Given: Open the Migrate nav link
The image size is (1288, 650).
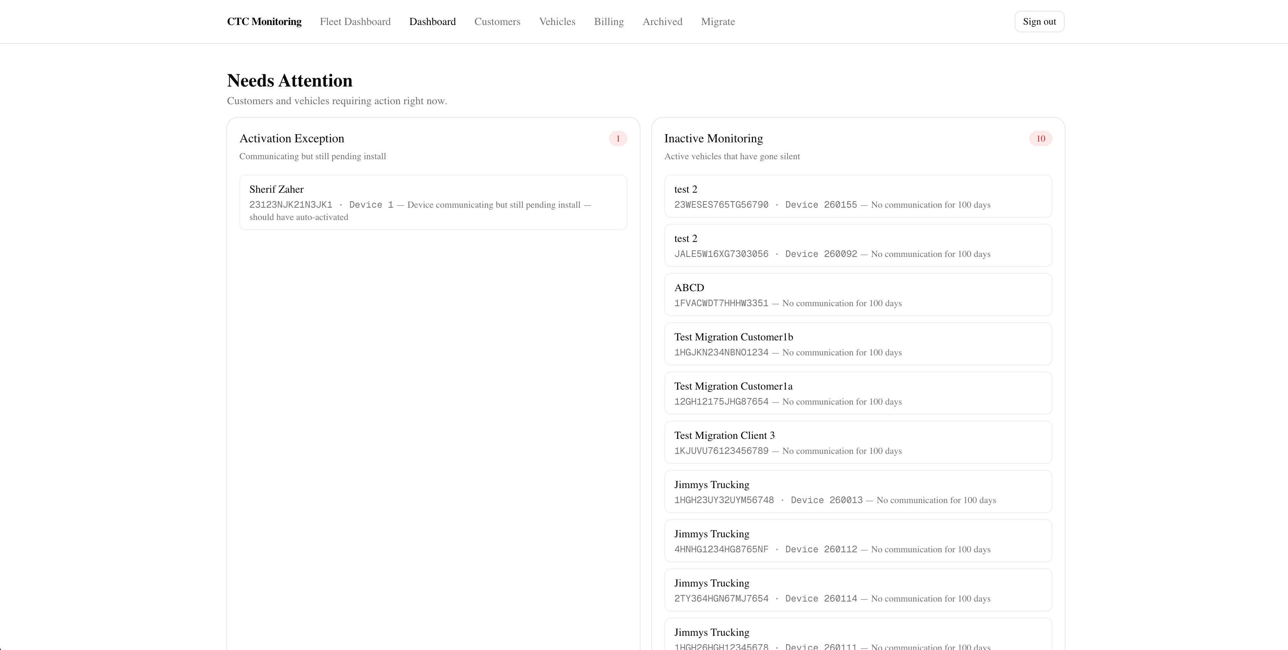Looking at the screenshot, I should point(718,22).
